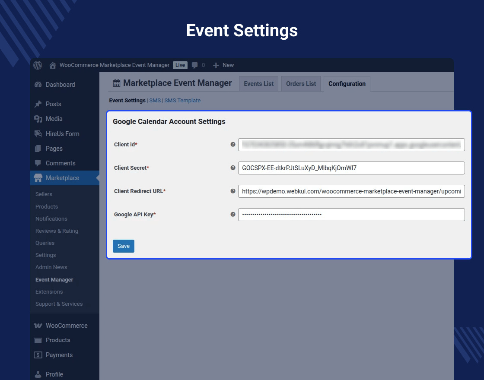This screenshot has height=380, width=484.
Task: Switch to the Orders List tab
Action: click(x=301, y=84)
